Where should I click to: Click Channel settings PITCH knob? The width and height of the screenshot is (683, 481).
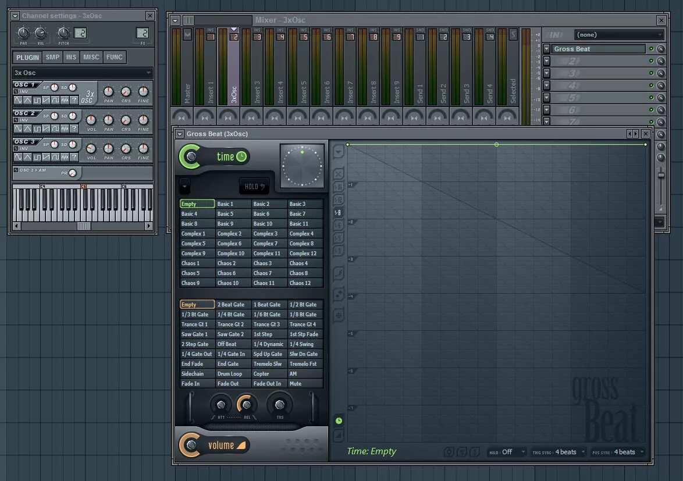63,33
